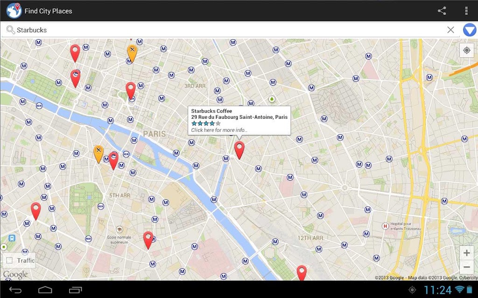The width and height of the screenshot is (478, 298).
Task: Click the Starbucks search field
Action: point(231,30)
